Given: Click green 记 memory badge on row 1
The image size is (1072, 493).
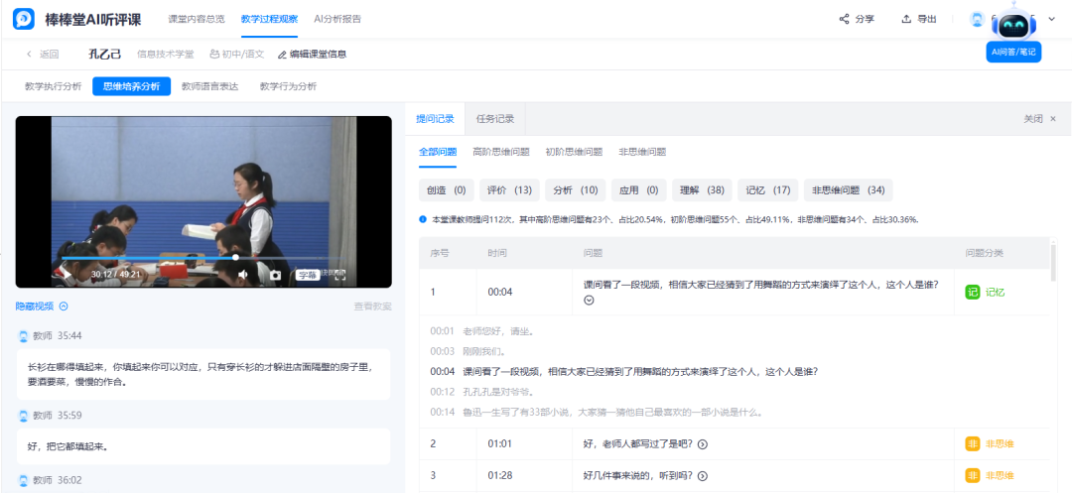Looking at the screenshot, I should click(x=972, y=292).
